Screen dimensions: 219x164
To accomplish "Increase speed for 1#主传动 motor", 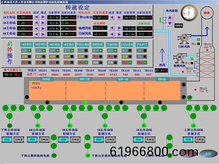I will (43, 17).
